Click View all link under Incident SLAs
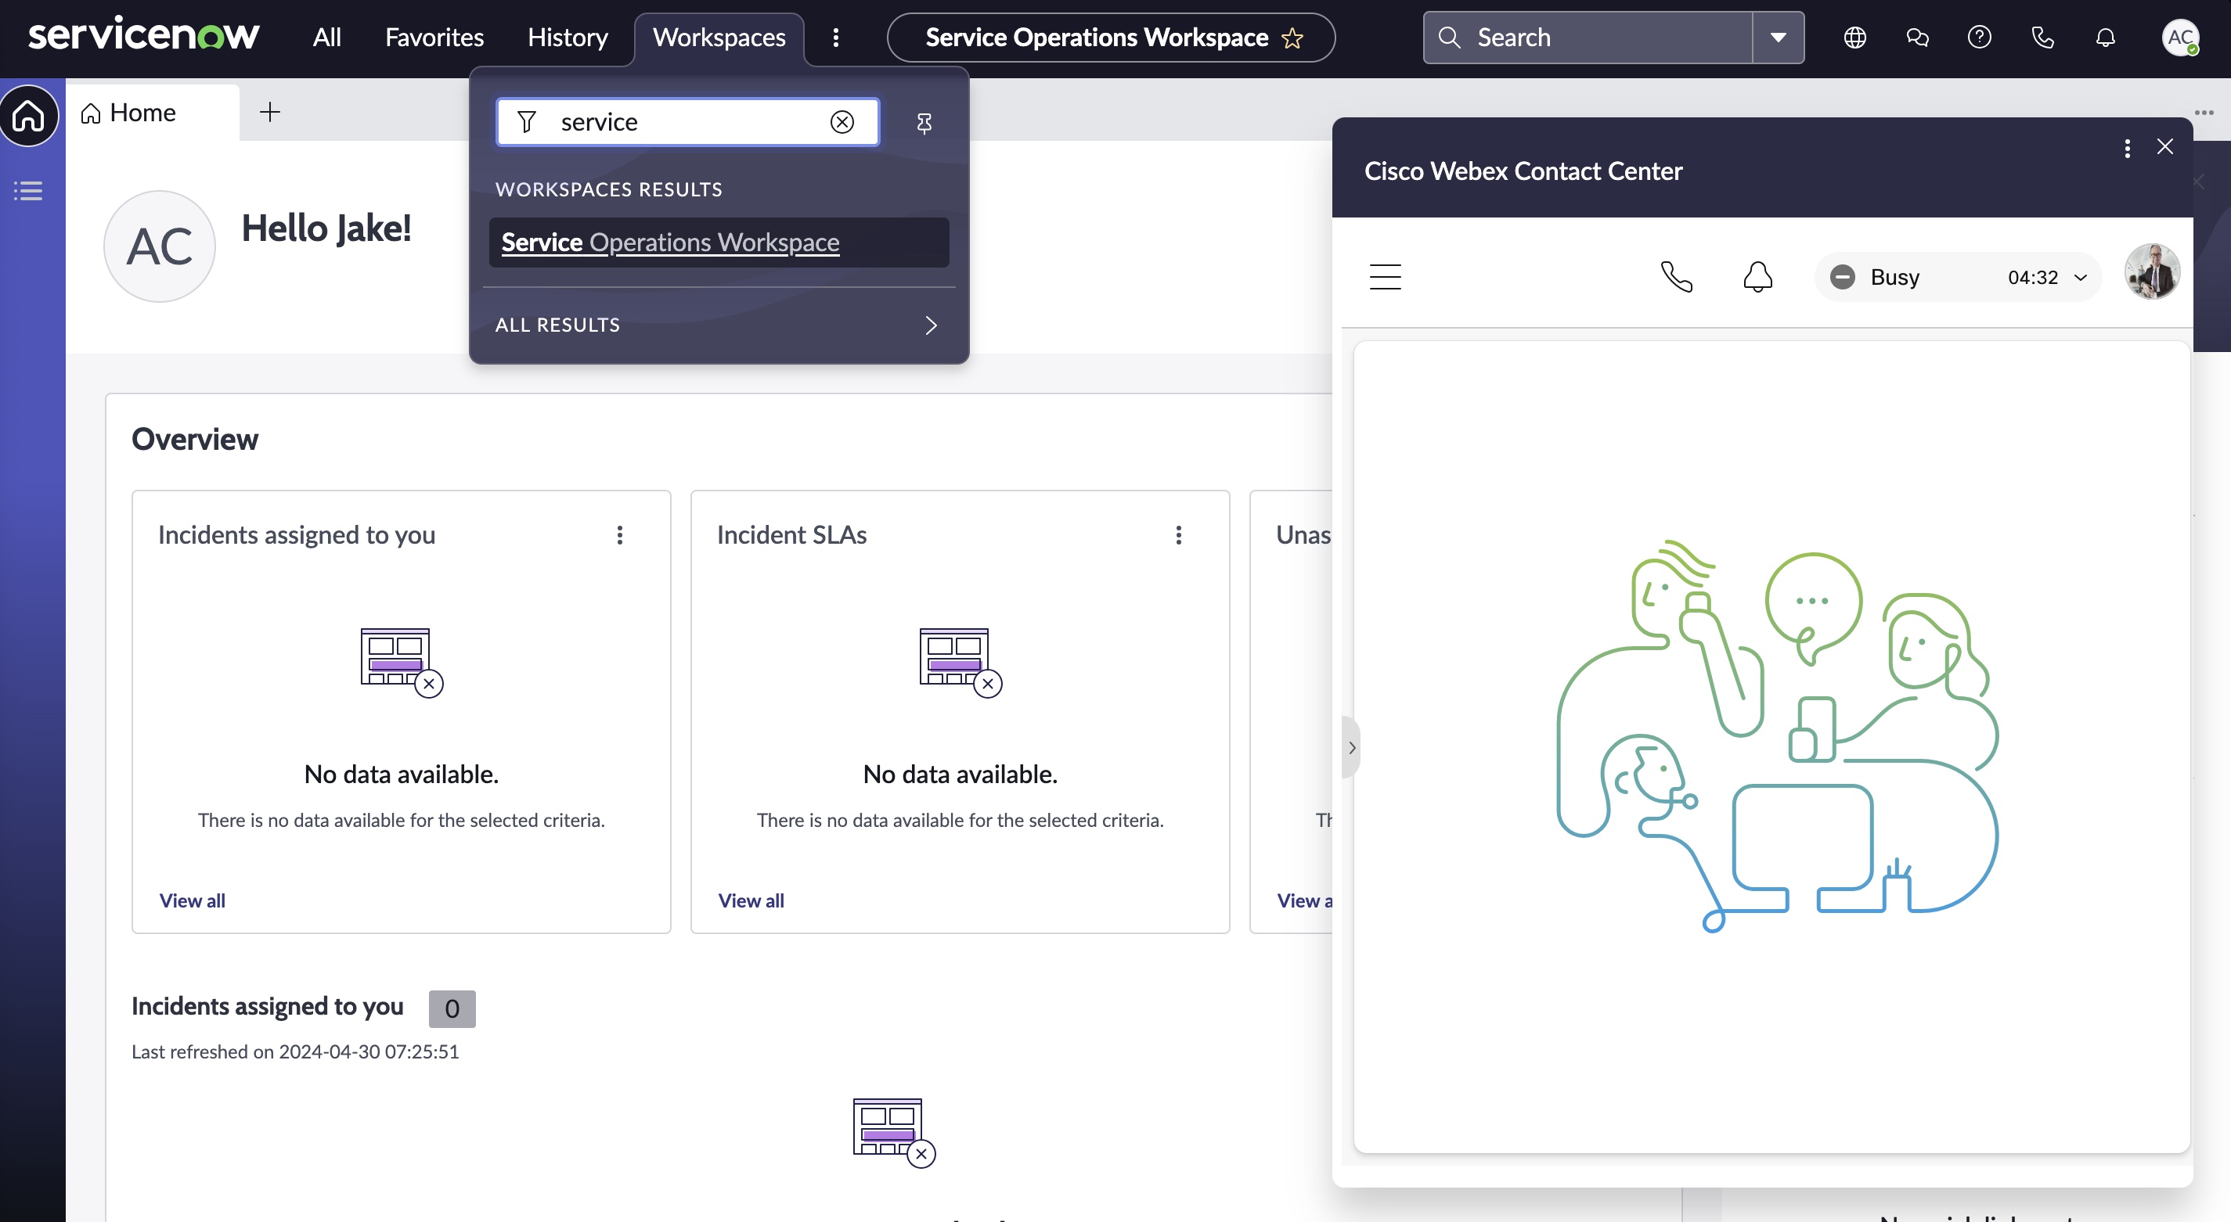 tap(751, 900)
